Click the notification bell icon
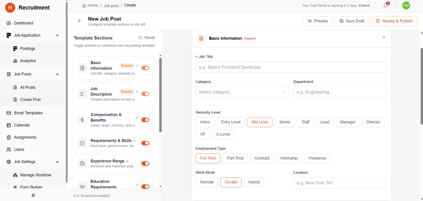Viewport: 423px width, 201px height. tap(385, 6)
